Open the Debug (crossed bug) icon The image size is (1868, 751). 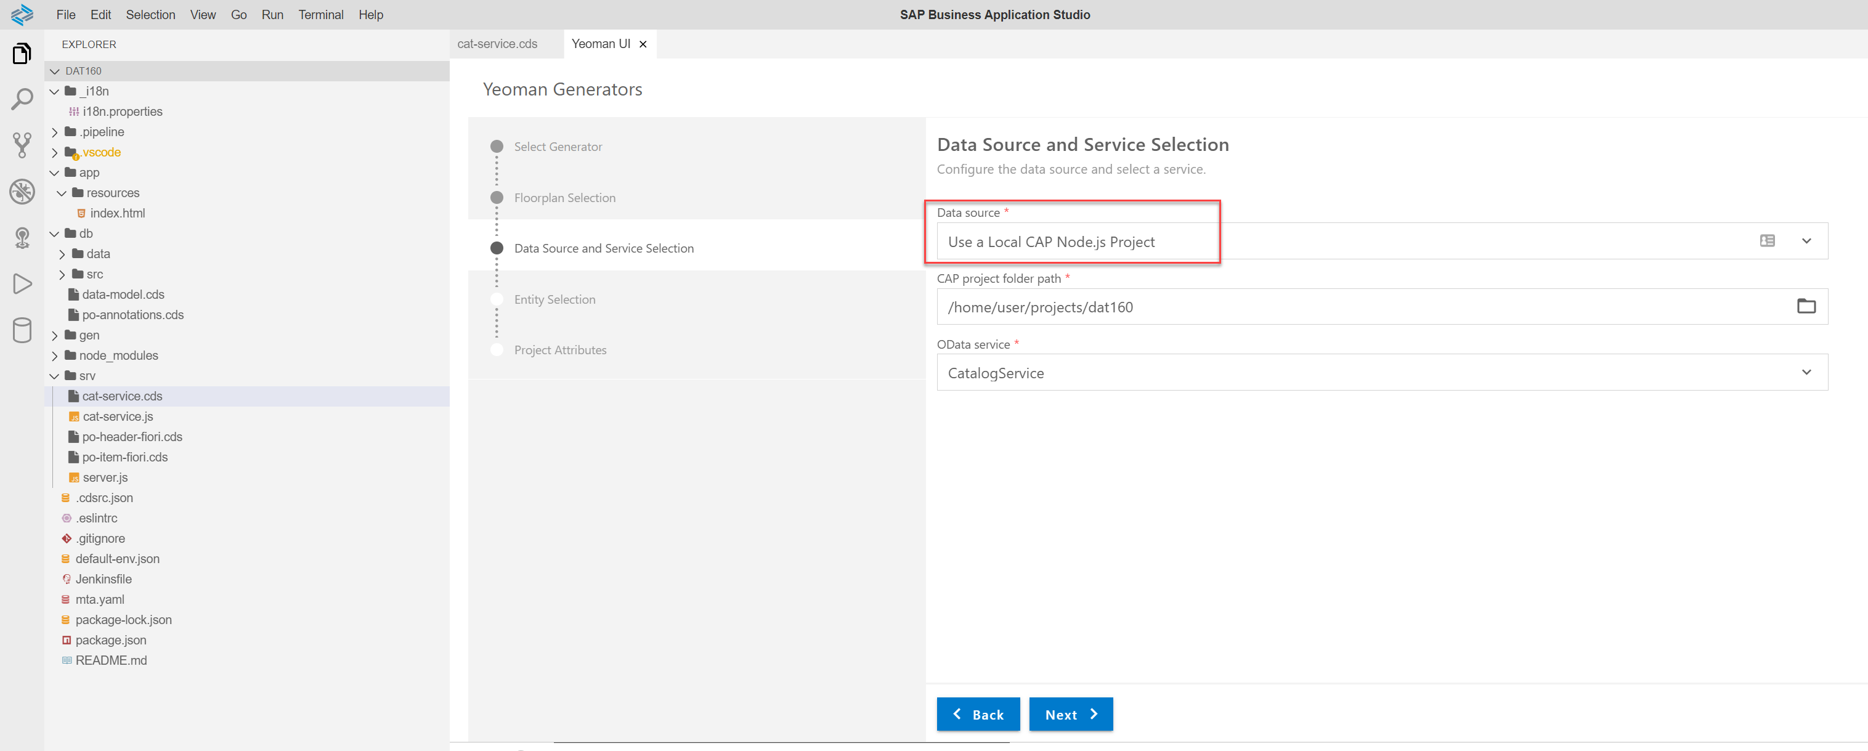22,192
